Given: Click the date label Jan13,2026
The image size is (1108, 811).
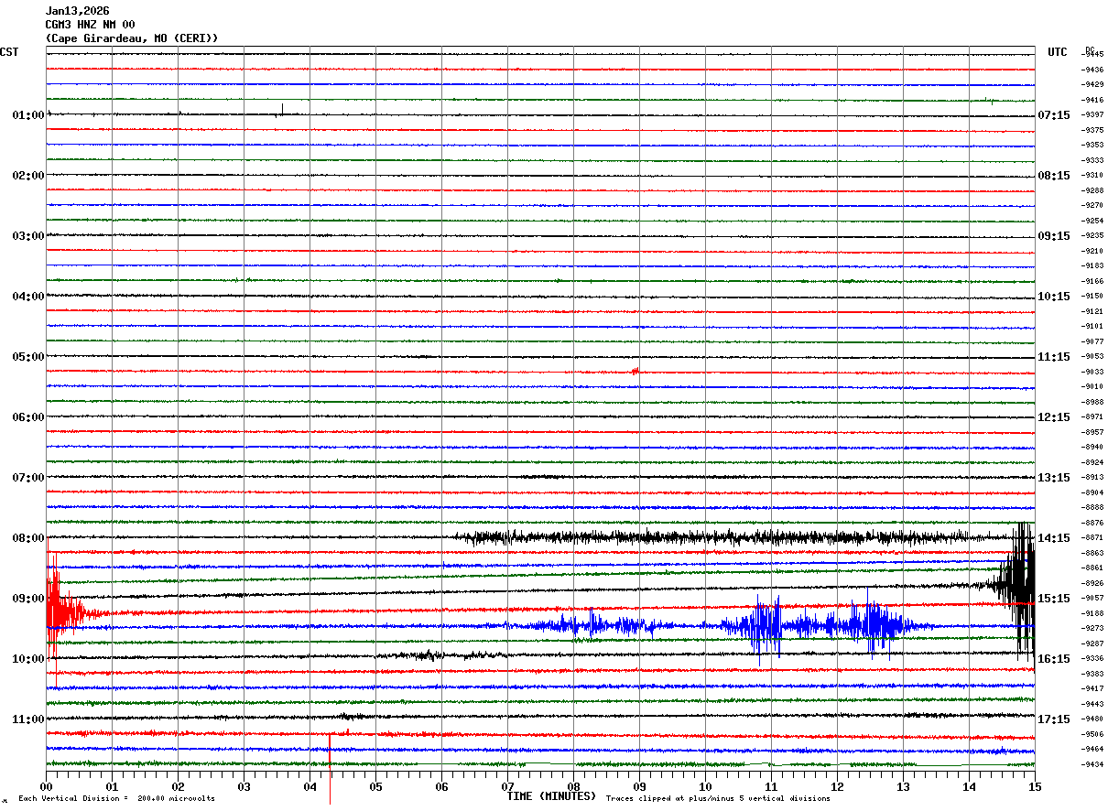Looking at the screenshot, I should pos(77,11).
